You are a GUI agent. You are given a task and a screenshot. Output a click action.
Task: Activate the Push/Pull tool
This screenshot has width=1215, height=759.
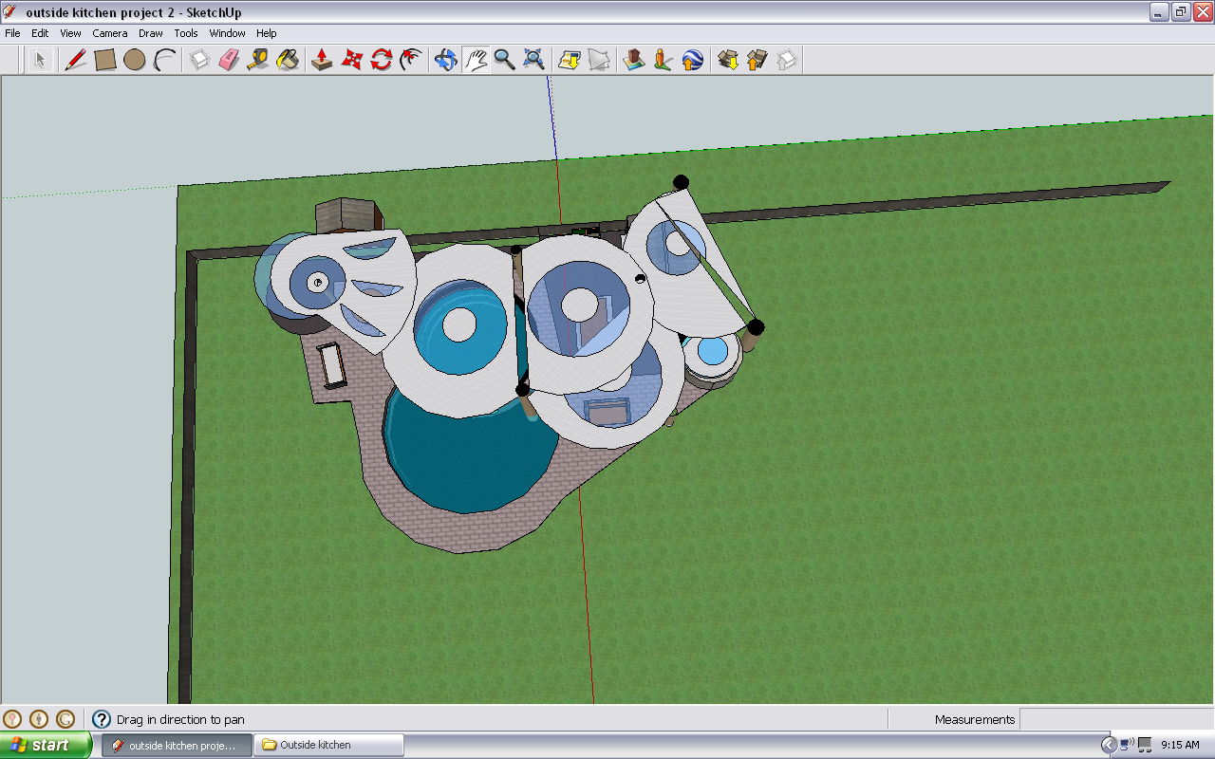pyautogui.click(x=322, y=60)
